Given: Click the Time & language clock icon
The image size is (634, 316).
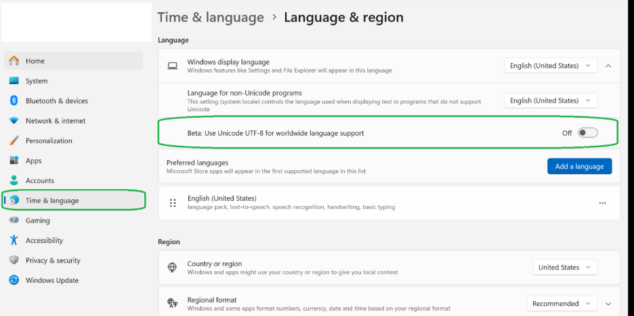Looking at the screenshot, I should (14, 200).
